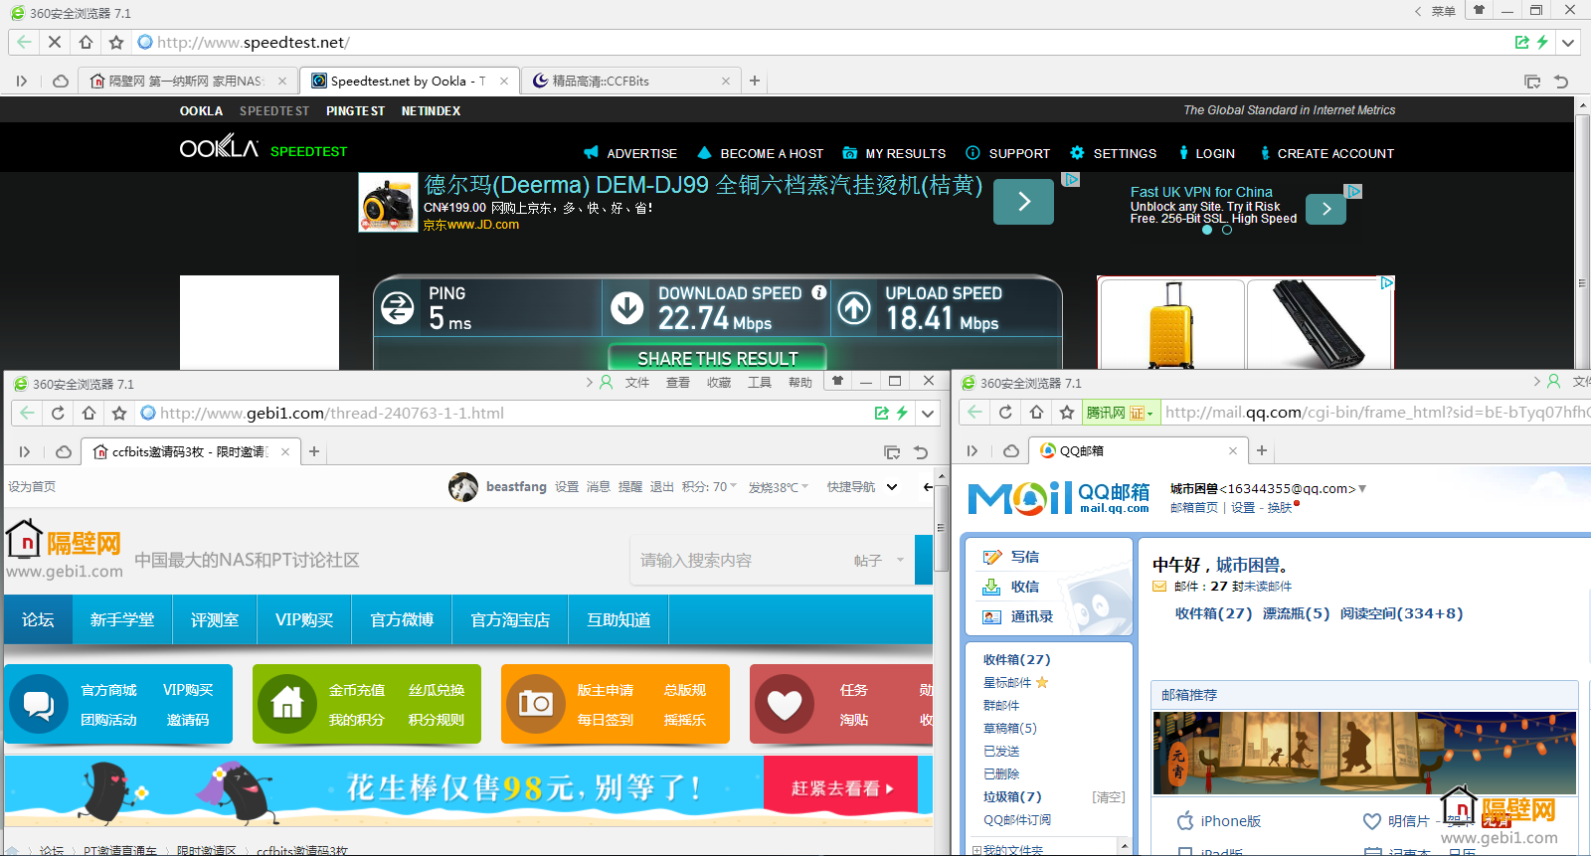Click the arrow button on the VPN ad
This screenshot has height=856, width=1591.
click(1326, 209)
